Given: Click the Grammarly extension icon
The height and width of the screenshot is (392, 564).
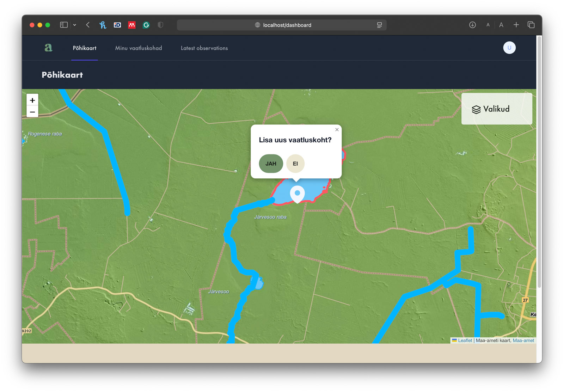Looking at the screenshot, I should point(146,25).
